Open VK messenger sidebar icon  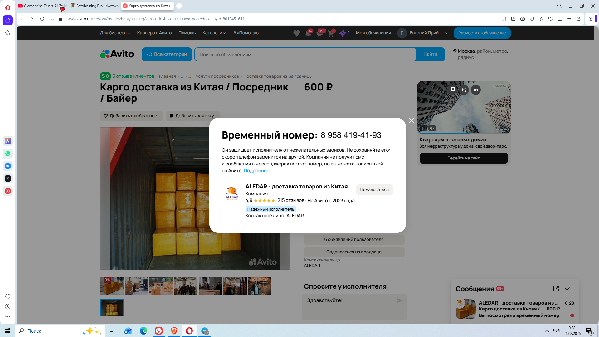tap(8, 166)
